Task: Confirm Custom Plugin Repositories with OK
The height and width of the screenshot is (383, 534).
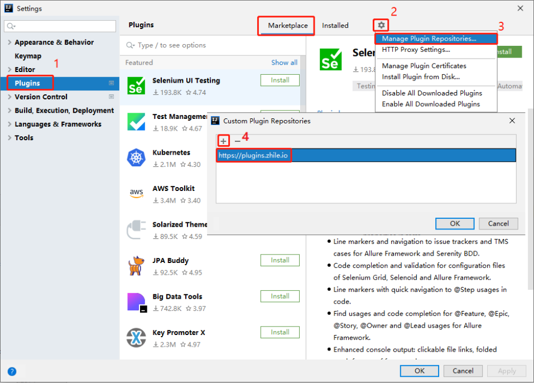Action: tap(455, 223)
